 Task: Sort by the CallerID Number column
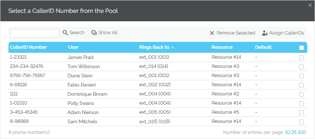click(28, 47)
